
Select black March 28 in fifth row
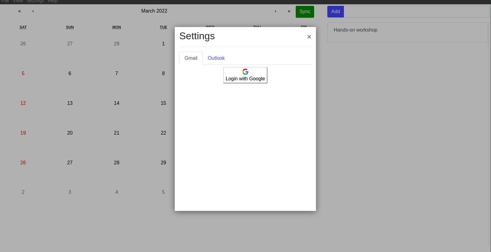117,163
